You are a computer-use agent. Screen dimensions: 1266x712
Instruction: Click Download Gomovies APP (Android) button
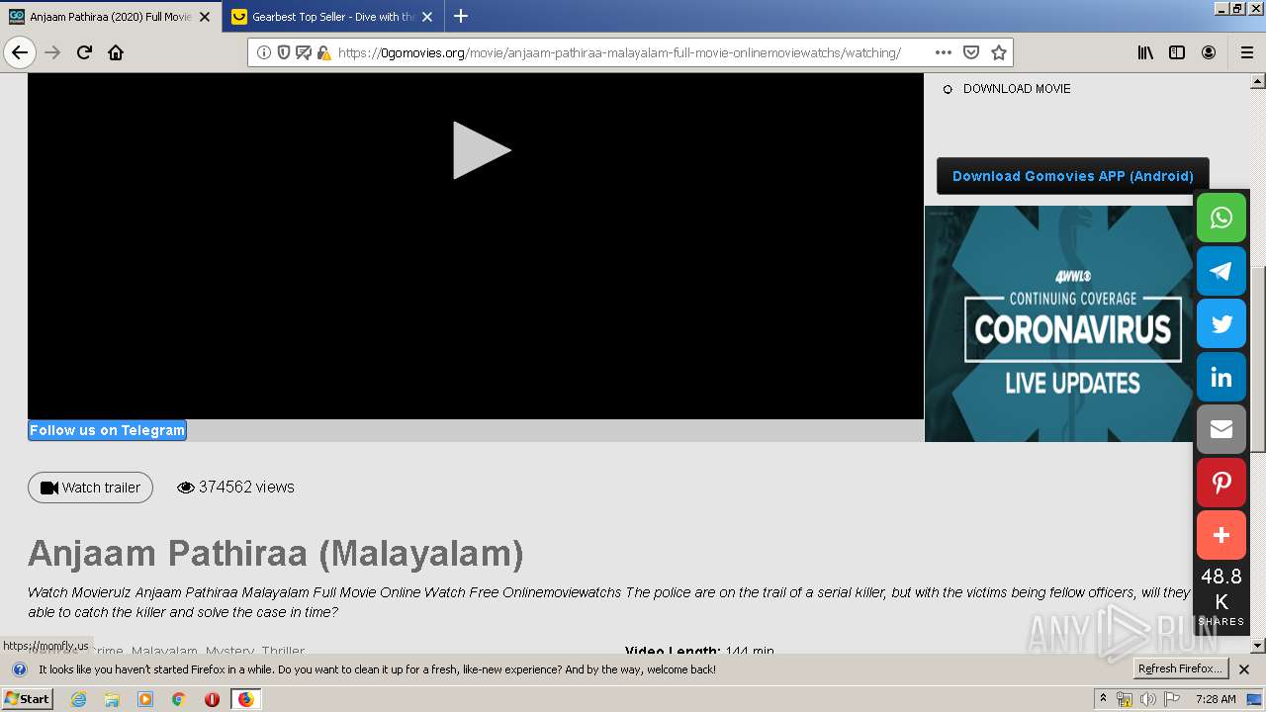click(x=1072, y=176)
